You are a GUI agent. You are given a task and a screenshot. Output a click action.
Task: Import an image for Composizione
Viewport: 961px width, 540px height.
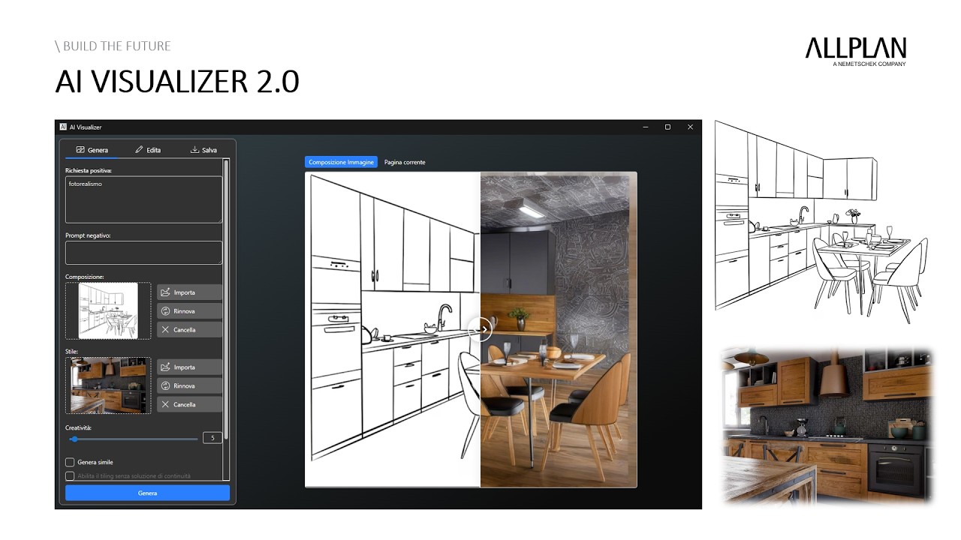(x=189, y=292)
